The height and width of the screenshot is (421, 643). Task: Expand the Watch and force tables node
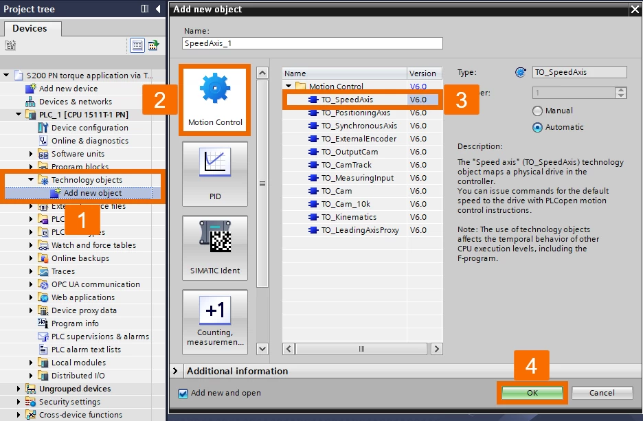(31, 245)
